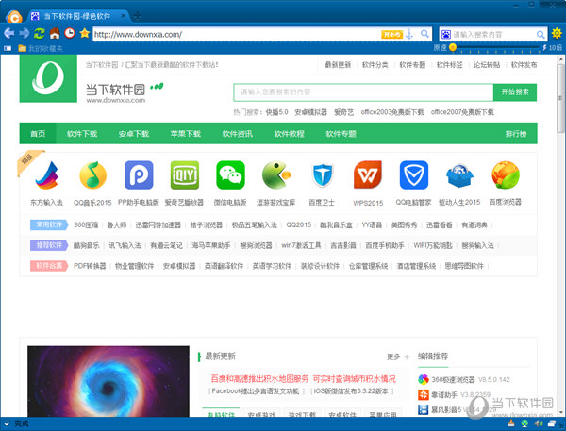This screenshot has height=431, width=566.
Task: Open browser settings gear icon
Action: pyautogui.click(x=557, y=34)
